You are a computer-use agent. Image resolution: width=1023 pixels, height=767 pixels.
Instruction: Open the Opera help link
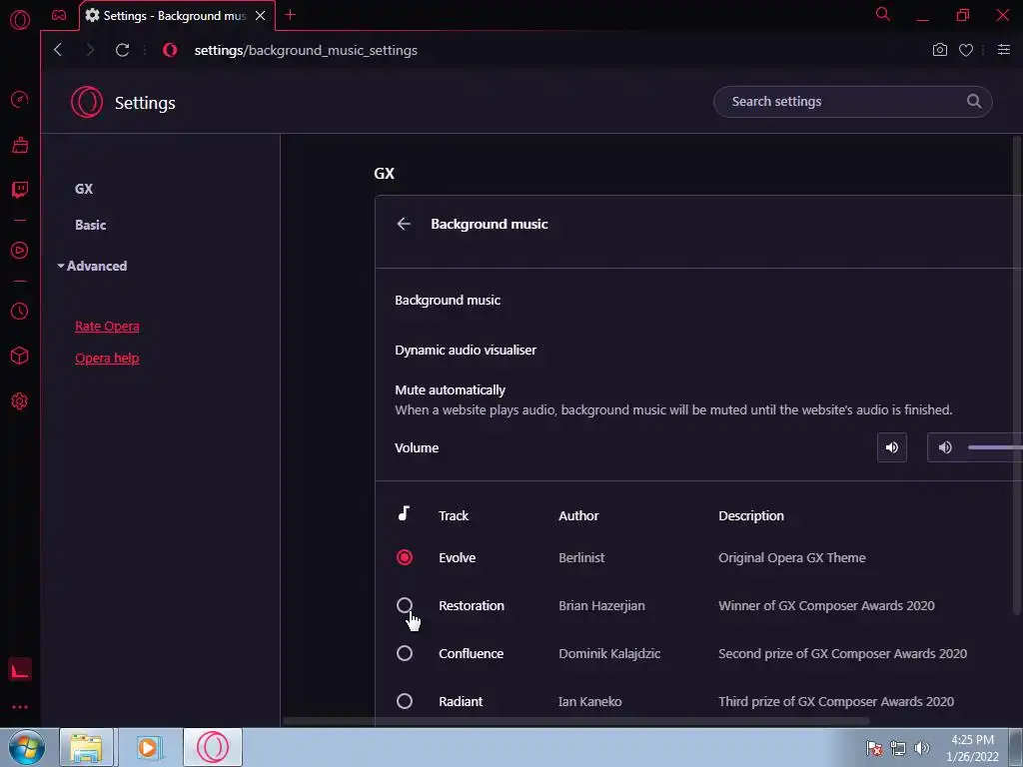[107, 359]
